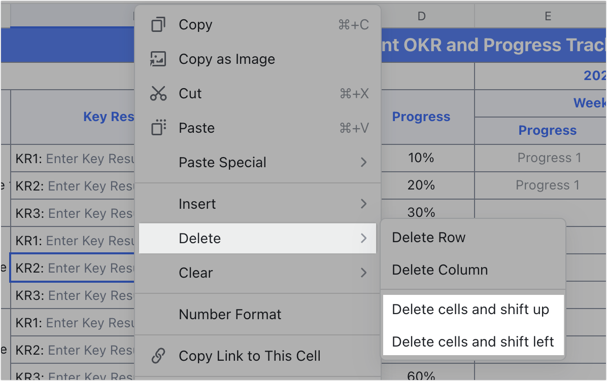This screenshot has width=607, height=381.
Task: Select column D header
Action: click(x=421, y=16)
